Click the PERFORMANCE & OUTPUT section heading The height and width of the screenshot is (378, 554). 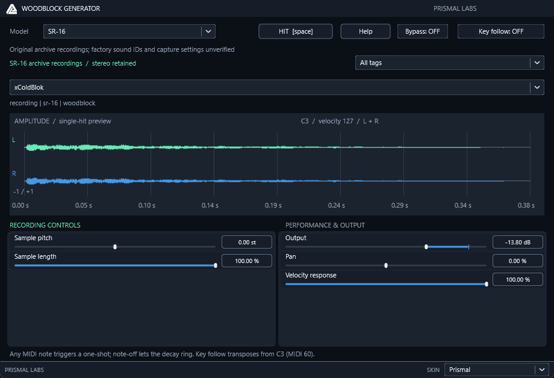[x=325, y=225]
